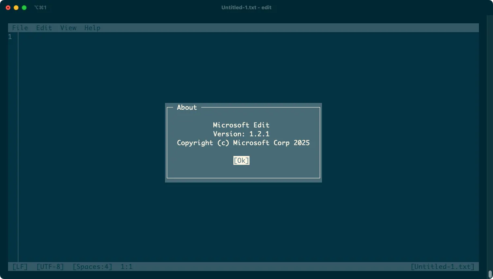Click the green maximize window button
This screenshot has width=493, height=279.
coord(24,8)
